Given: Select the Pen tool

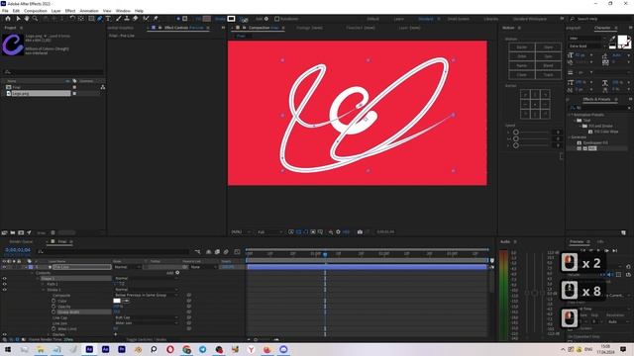Looking at the screenshot, I should [x=100, y=19].
